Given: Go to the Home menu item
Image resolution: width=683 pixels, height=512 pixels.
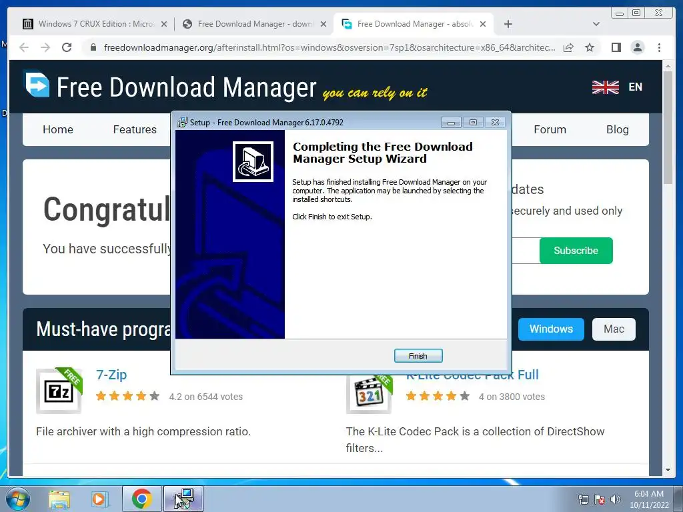Looking at the screenshot, I should pos(58,129).
